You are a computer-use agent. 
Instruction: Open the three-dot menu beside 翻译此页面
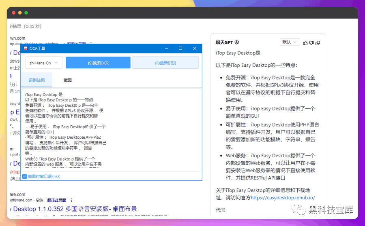click(71, 200)
